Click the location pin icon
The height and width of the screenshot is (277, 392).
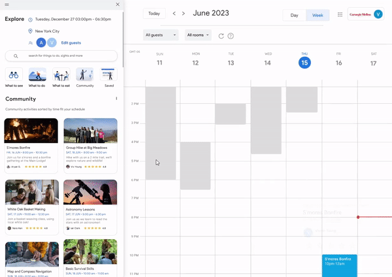pos(30,31)
